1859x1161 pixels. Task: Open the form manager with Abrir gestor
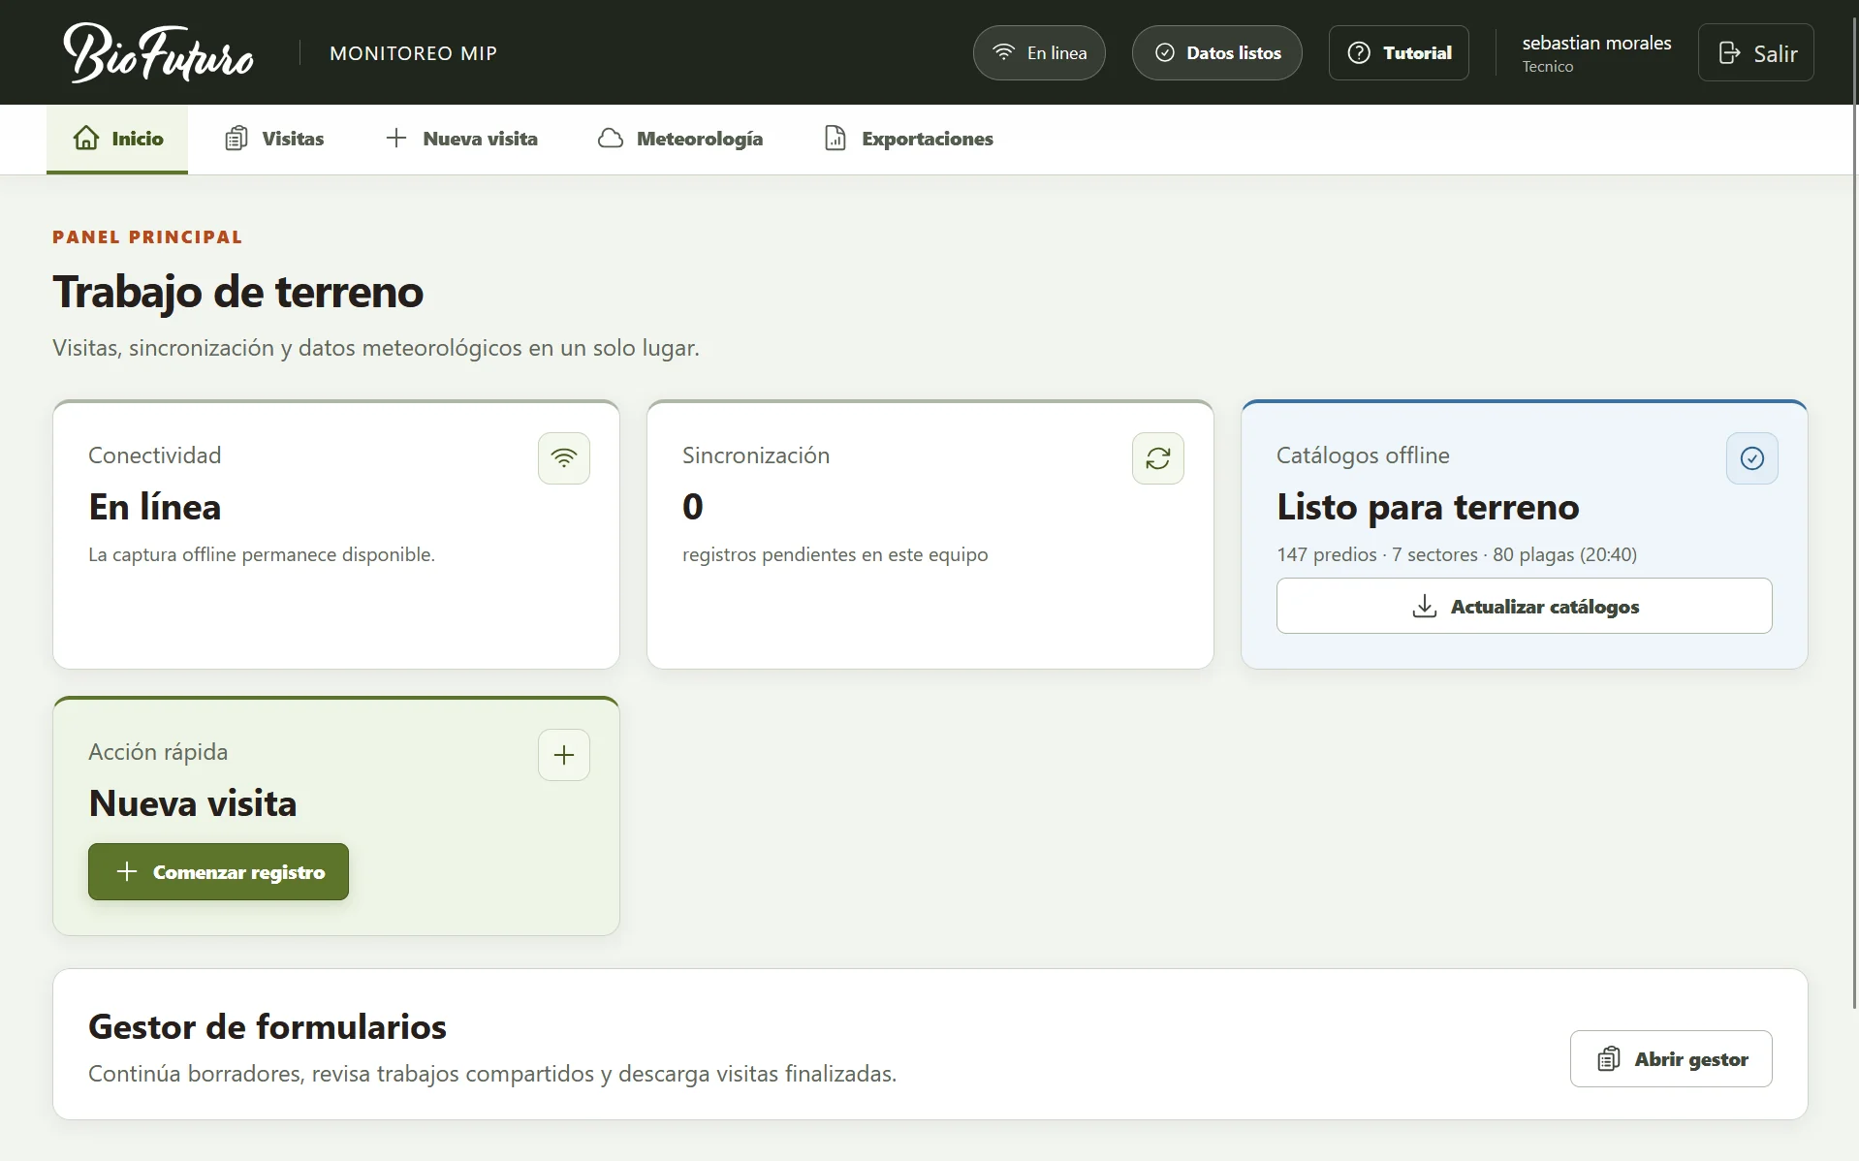[x=1671, y=1059]
